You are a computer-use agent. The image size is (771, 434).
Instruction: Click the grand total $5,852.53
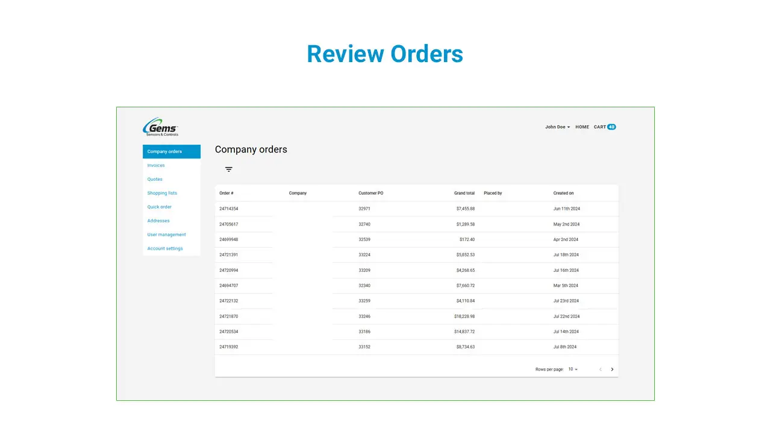[x=466, y=255]
